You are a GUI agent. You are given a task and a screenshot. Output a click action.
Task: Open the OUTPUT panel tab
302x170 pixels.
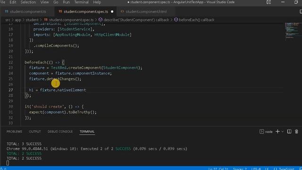(x=35, y=131)
